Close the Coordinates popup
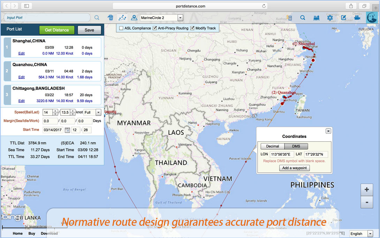 click(328, 131)
